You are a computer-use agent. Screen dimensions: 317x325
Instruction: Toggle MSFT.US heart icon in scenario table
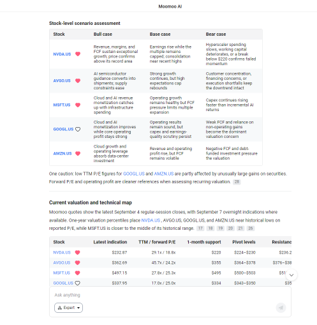click(78, 105)
